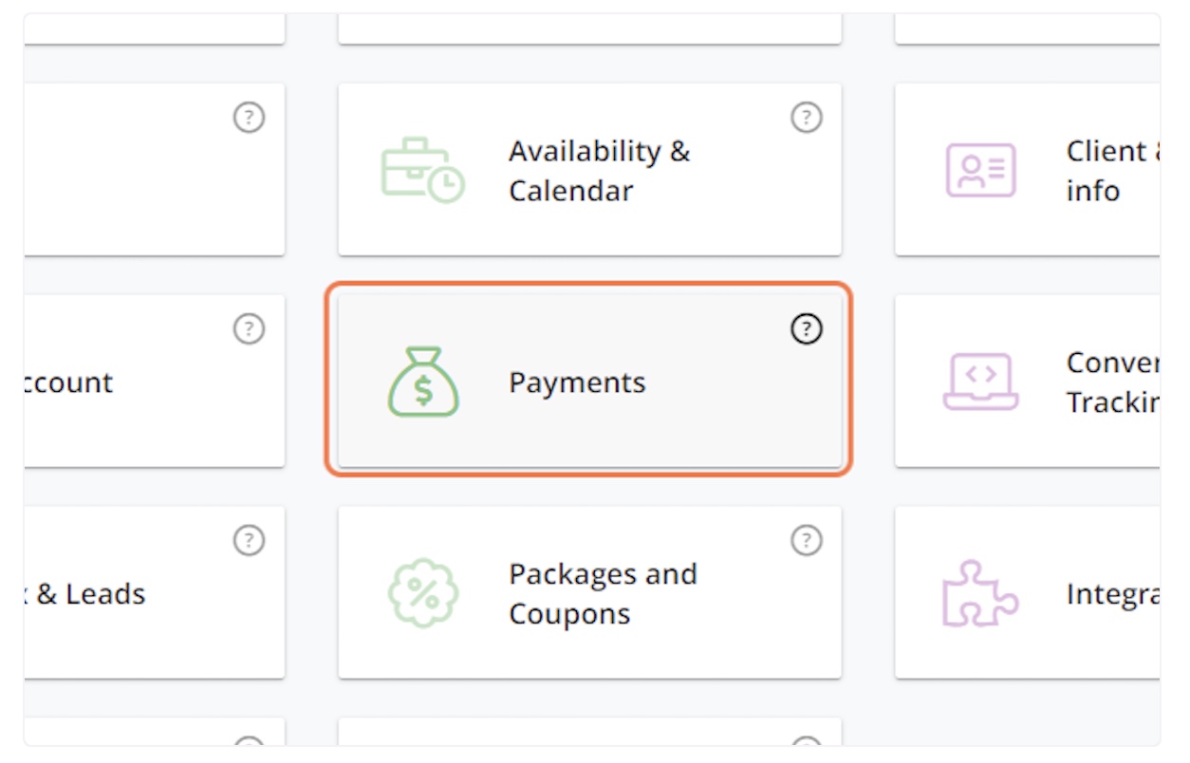Open help tooltip on Payments card
The image size is (1190, 763).
[x=806, y=329]
